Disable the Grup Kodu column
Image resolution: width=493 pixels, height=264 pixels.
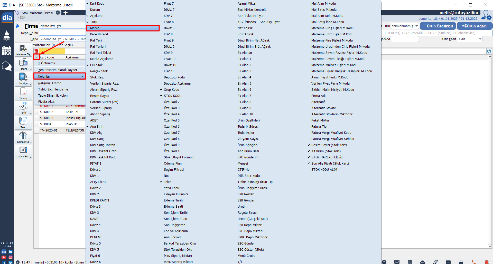(x=171, y=90)
